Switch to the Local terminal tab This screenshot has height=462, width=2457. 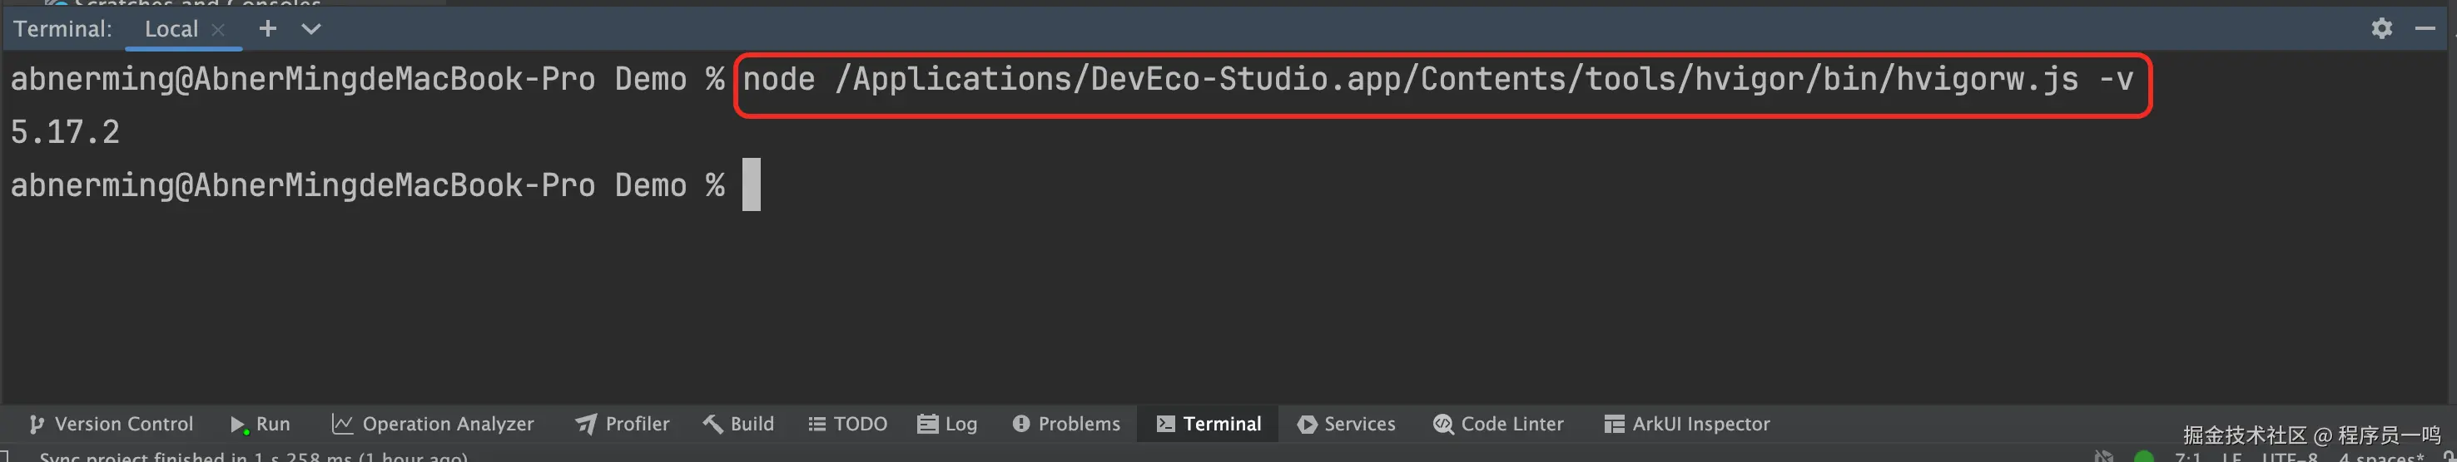pos(171,28)
